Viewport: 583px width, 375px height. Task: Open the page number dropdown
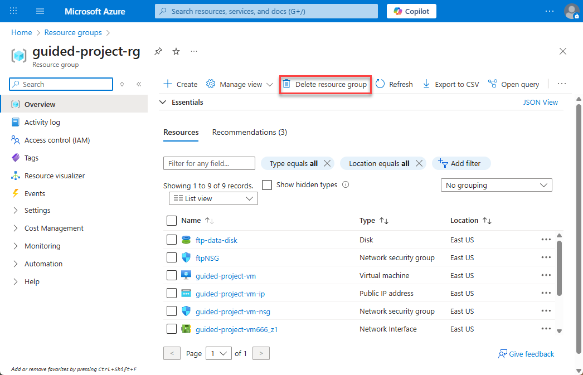(218, 353)
